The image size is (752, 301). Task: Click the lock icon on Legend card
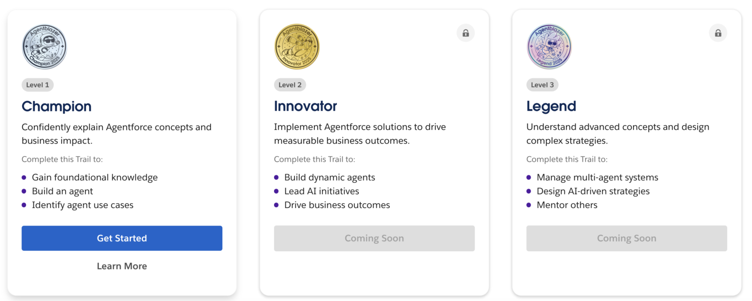(x=718, y=33)
